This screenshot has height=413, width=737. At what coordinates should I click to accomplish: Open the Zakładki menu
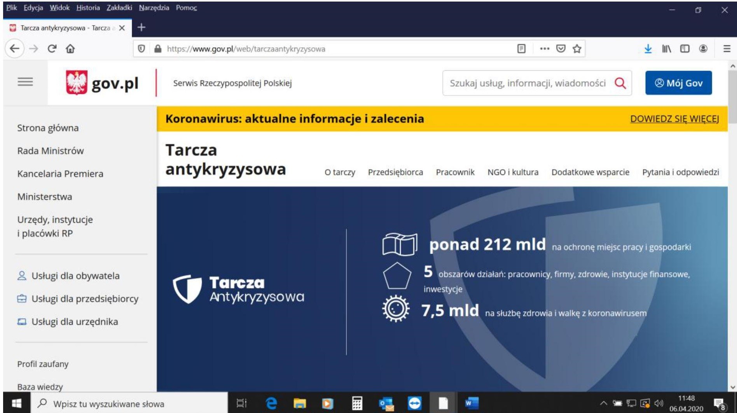(119, 8)
